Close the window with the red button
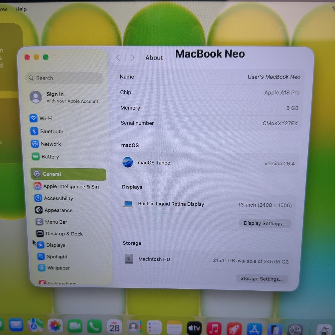This screenshot has height=335, width=335. (x=27, y=58)
